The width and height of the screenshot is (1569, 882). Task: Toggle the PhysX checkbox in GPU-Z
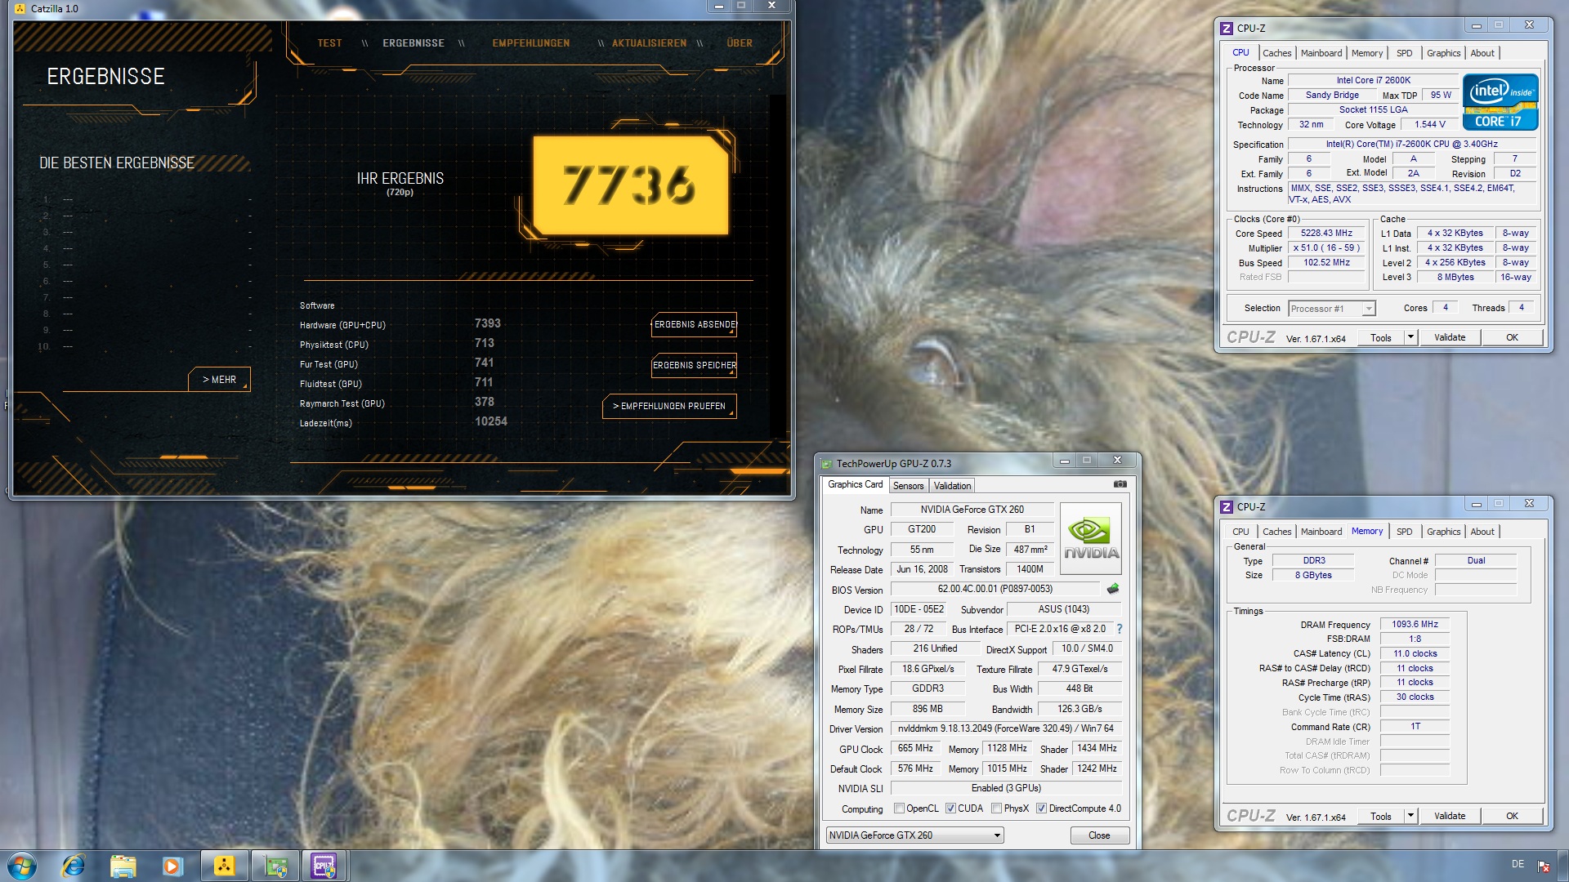point(996,808)
